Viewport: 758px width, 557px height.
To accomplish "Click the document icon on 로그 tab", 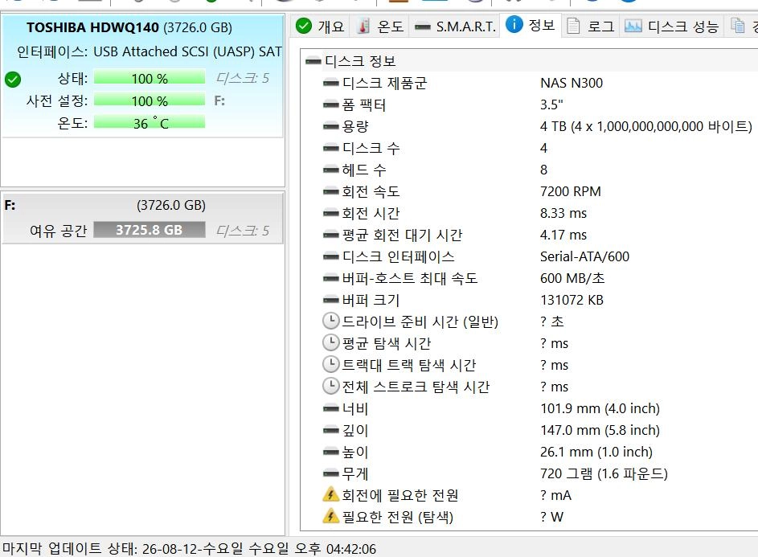I will coord(573,26).
